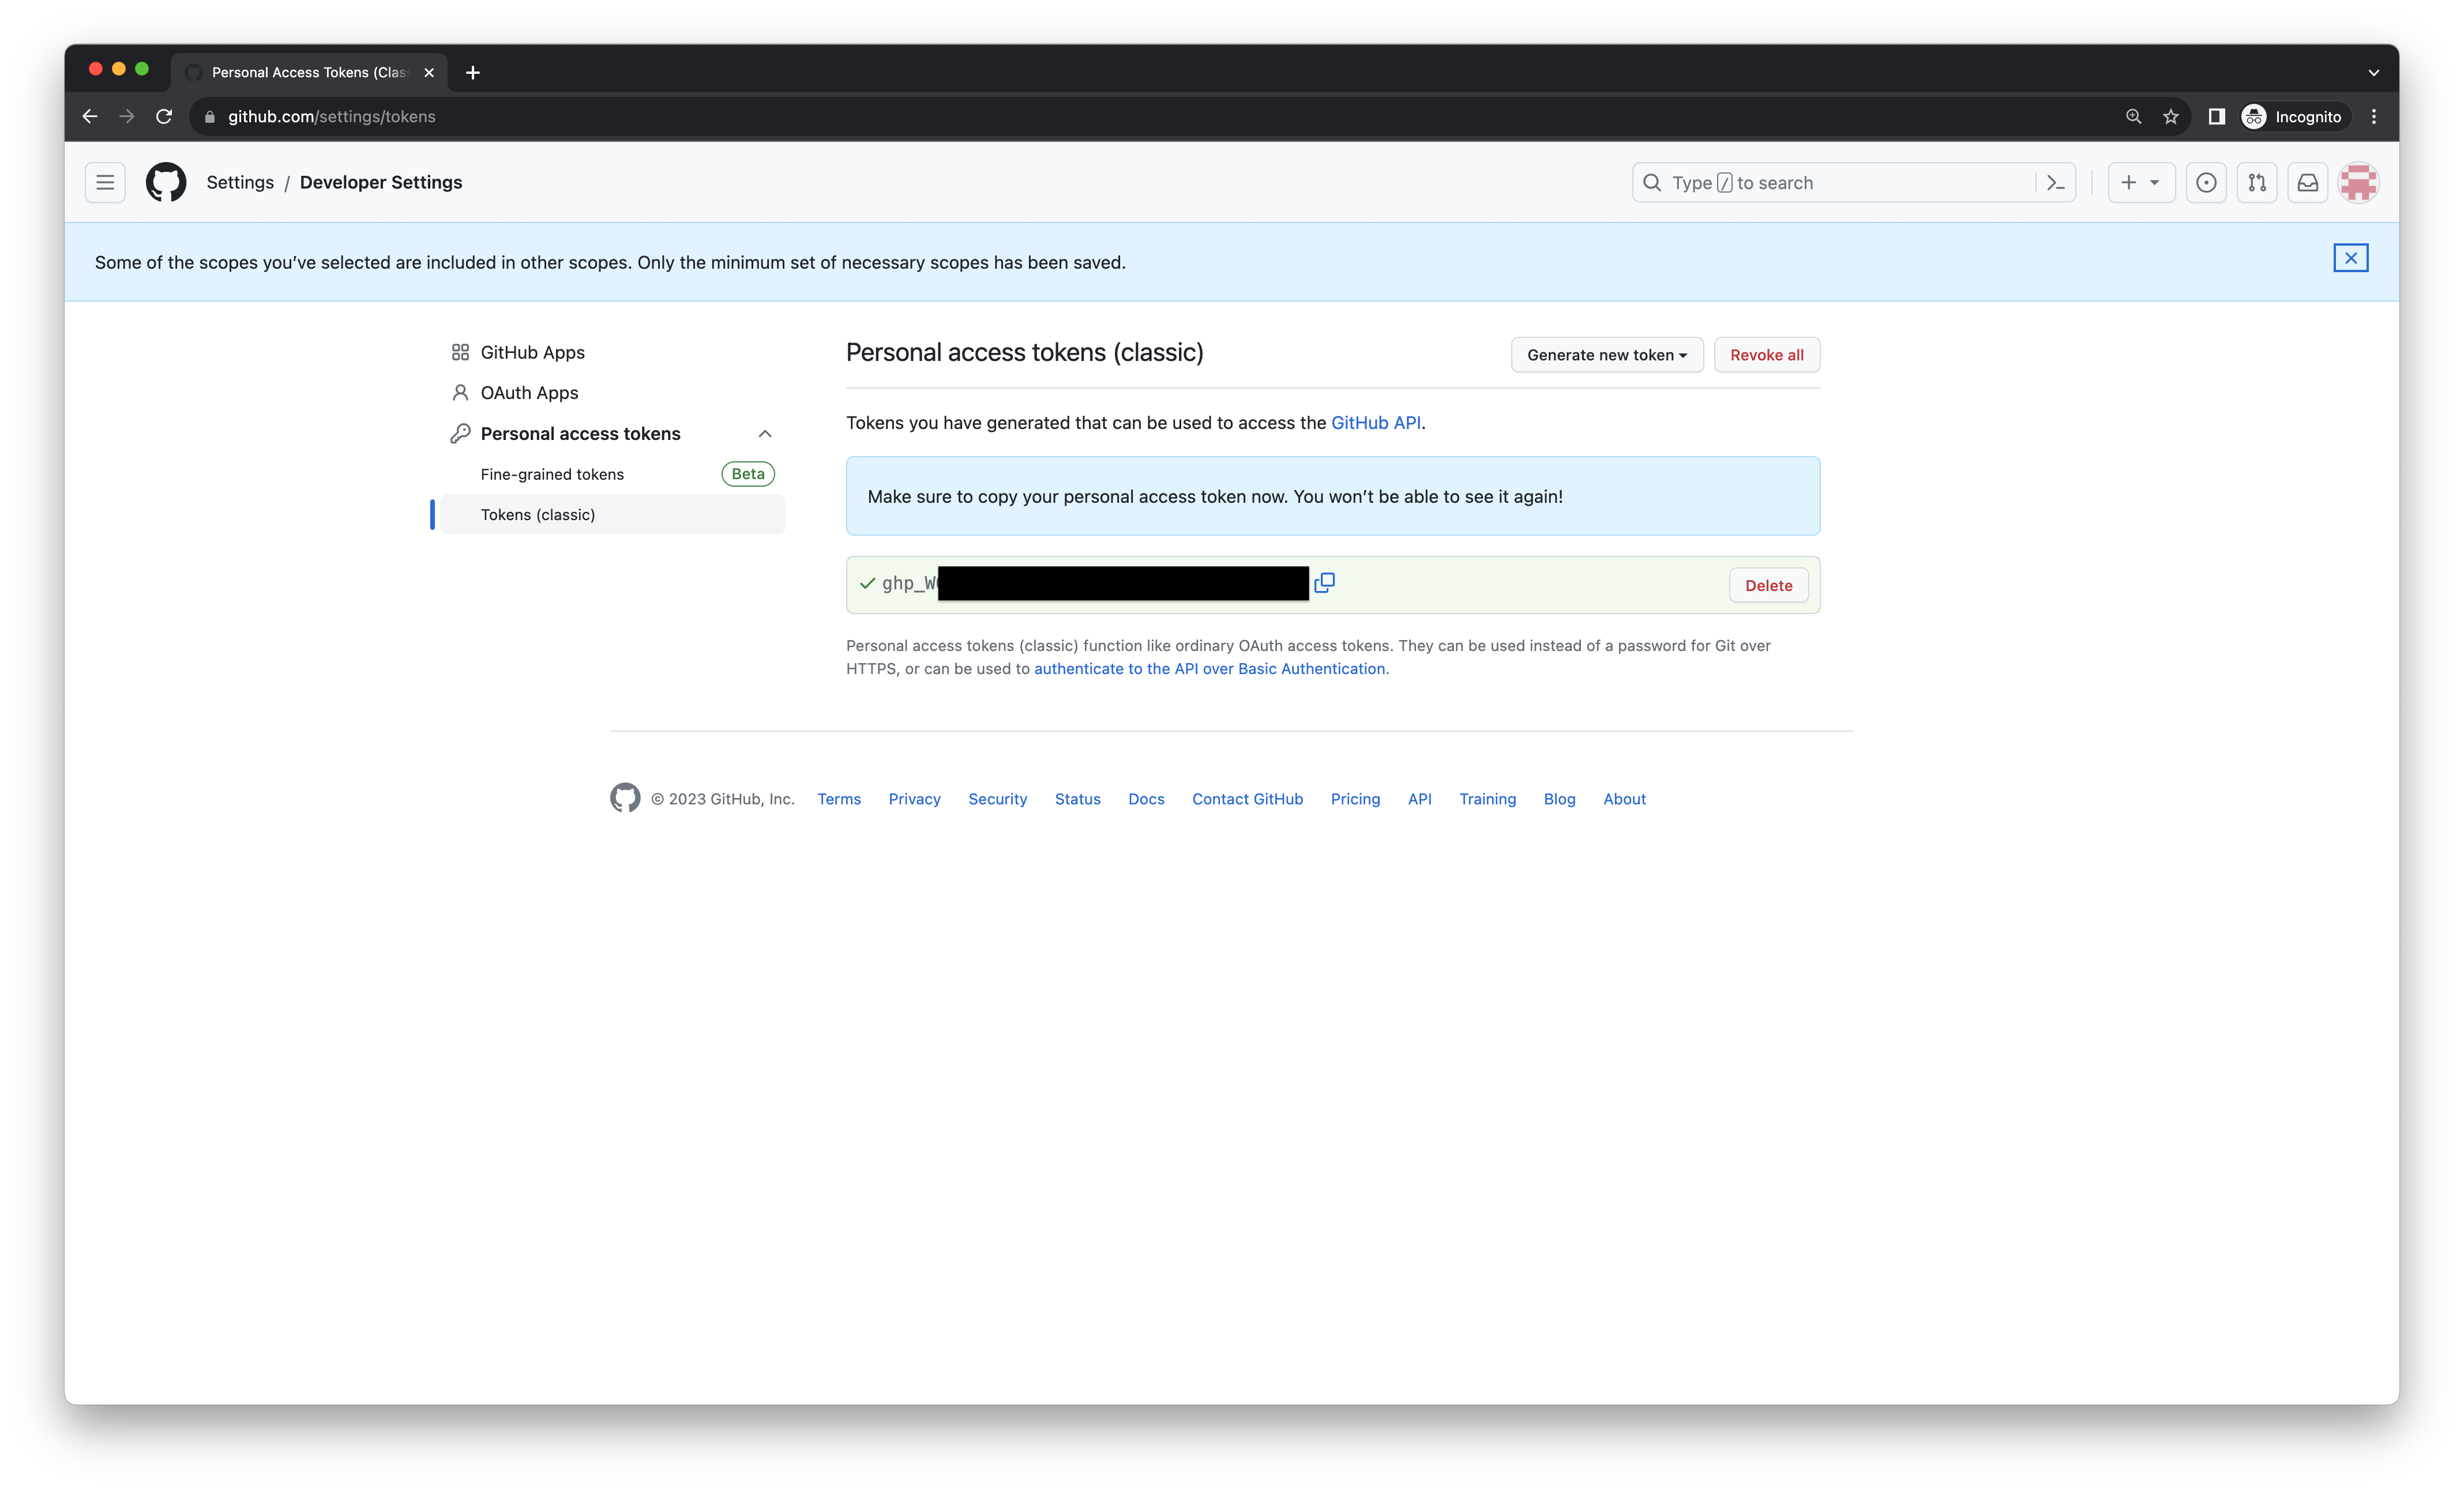2464x1490 pixels.
Task: Bookmark this page with the star icon
Action: (x=2171, y=116)
